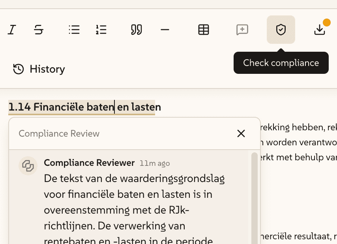
Task: Insert a table
Action: [203, 30]
